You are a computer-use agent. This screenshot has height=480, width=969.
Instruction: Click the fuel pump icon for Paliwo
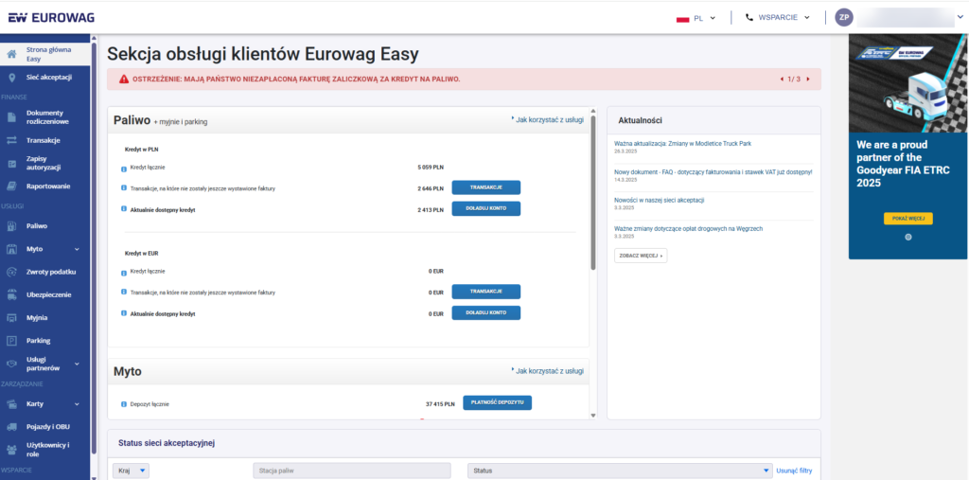tap(11, 226)
